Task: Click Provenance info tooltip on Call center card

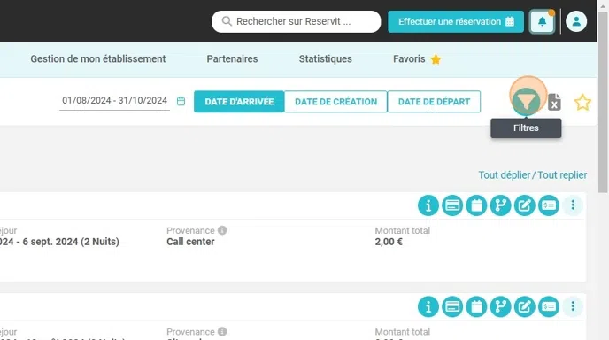Action: pyautogui.click(x=222, y=230)
